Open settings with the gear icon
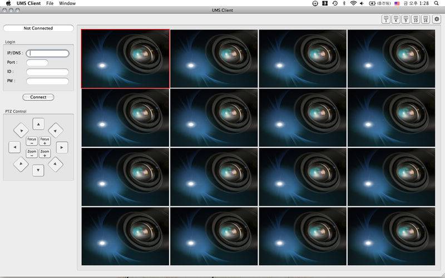The width and height of the screenshot is (445, 278). tap(437, 19)
